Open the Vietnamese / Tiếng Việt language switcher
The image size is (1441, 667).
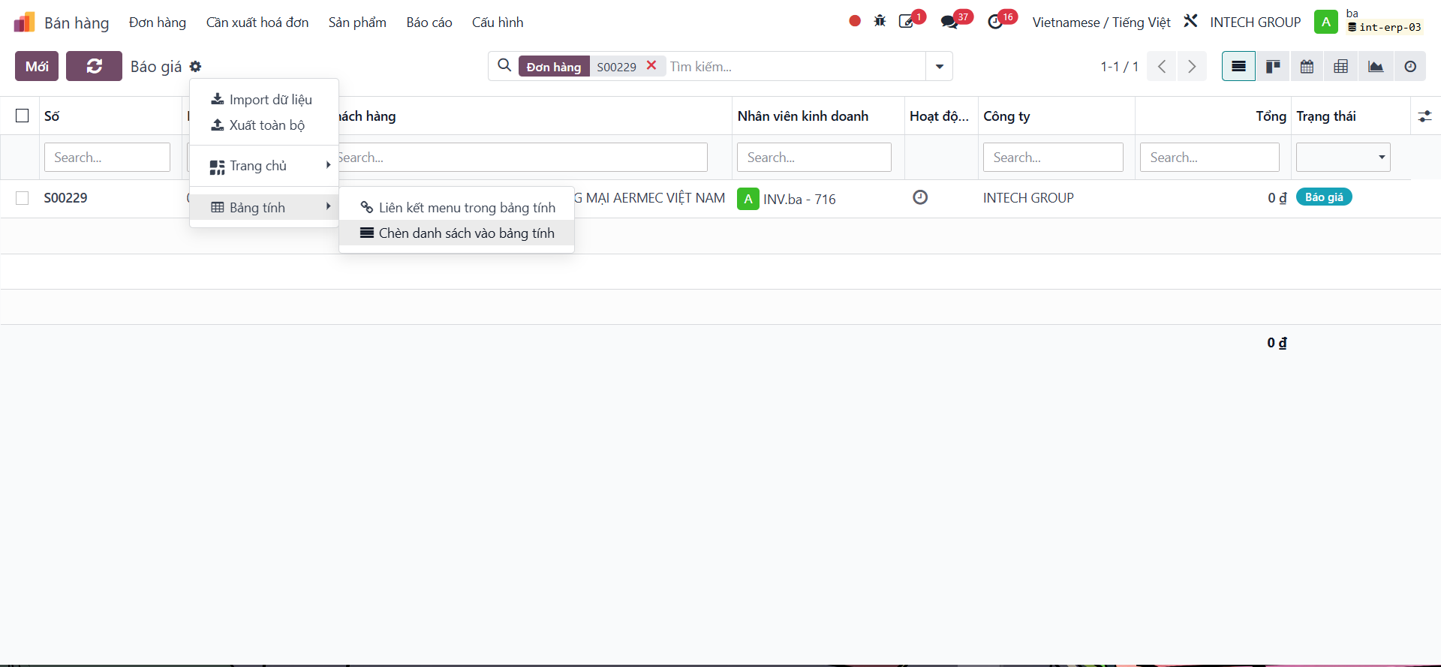pos(1101,22)
